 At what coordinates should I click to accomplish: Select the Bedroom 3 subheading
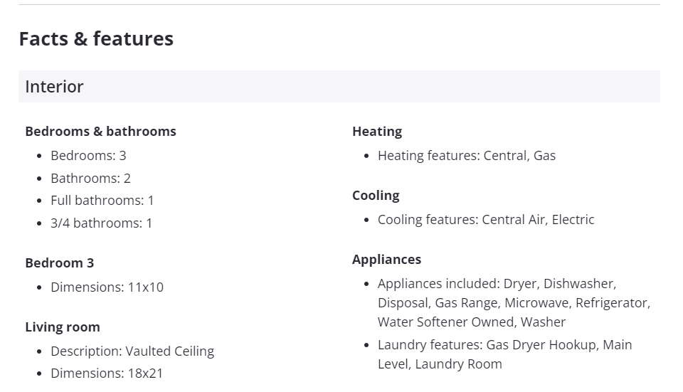[x=59, y=263]
